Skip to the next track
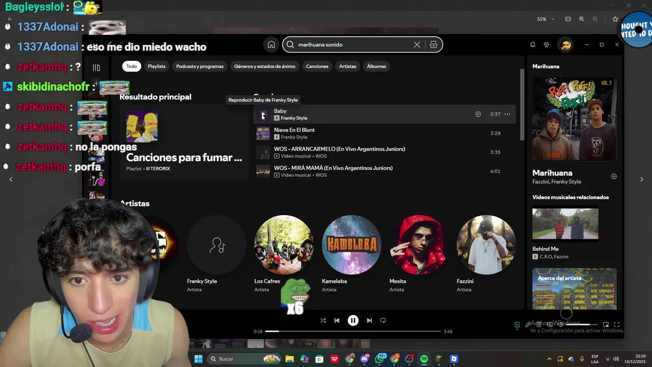The height and width of the screenshot is (367, 652). tap(369, 321)
